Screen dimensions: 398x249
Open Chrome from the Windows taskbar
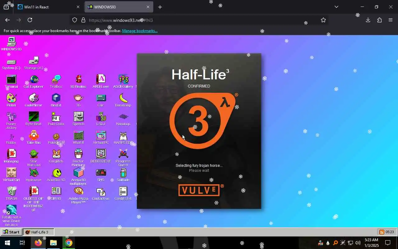(x=69, y=243)
